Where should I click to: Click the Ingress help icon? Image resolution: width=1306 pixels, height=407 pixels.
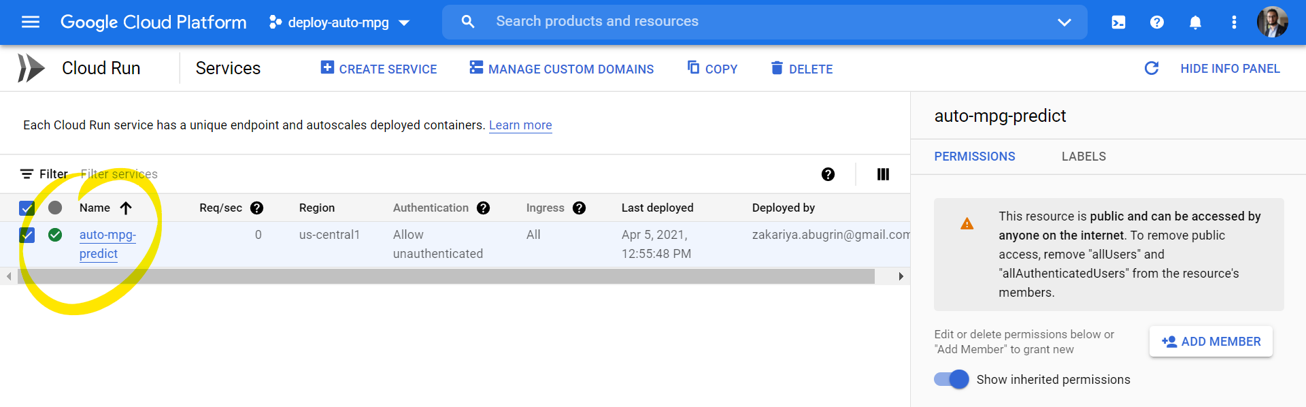click(x=579, y=208)
